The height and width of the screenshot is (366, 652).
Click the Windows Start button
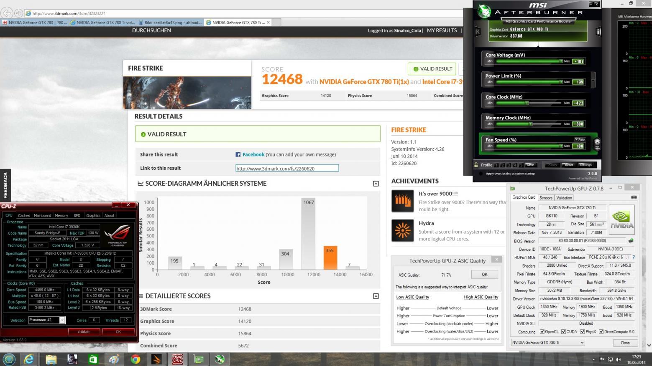coord(9,359)
